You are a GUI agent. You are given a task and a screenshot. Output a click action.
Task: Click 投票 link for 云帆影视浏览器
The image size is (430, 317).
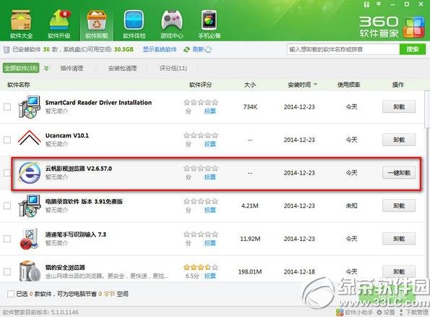[x=210, y=177]
